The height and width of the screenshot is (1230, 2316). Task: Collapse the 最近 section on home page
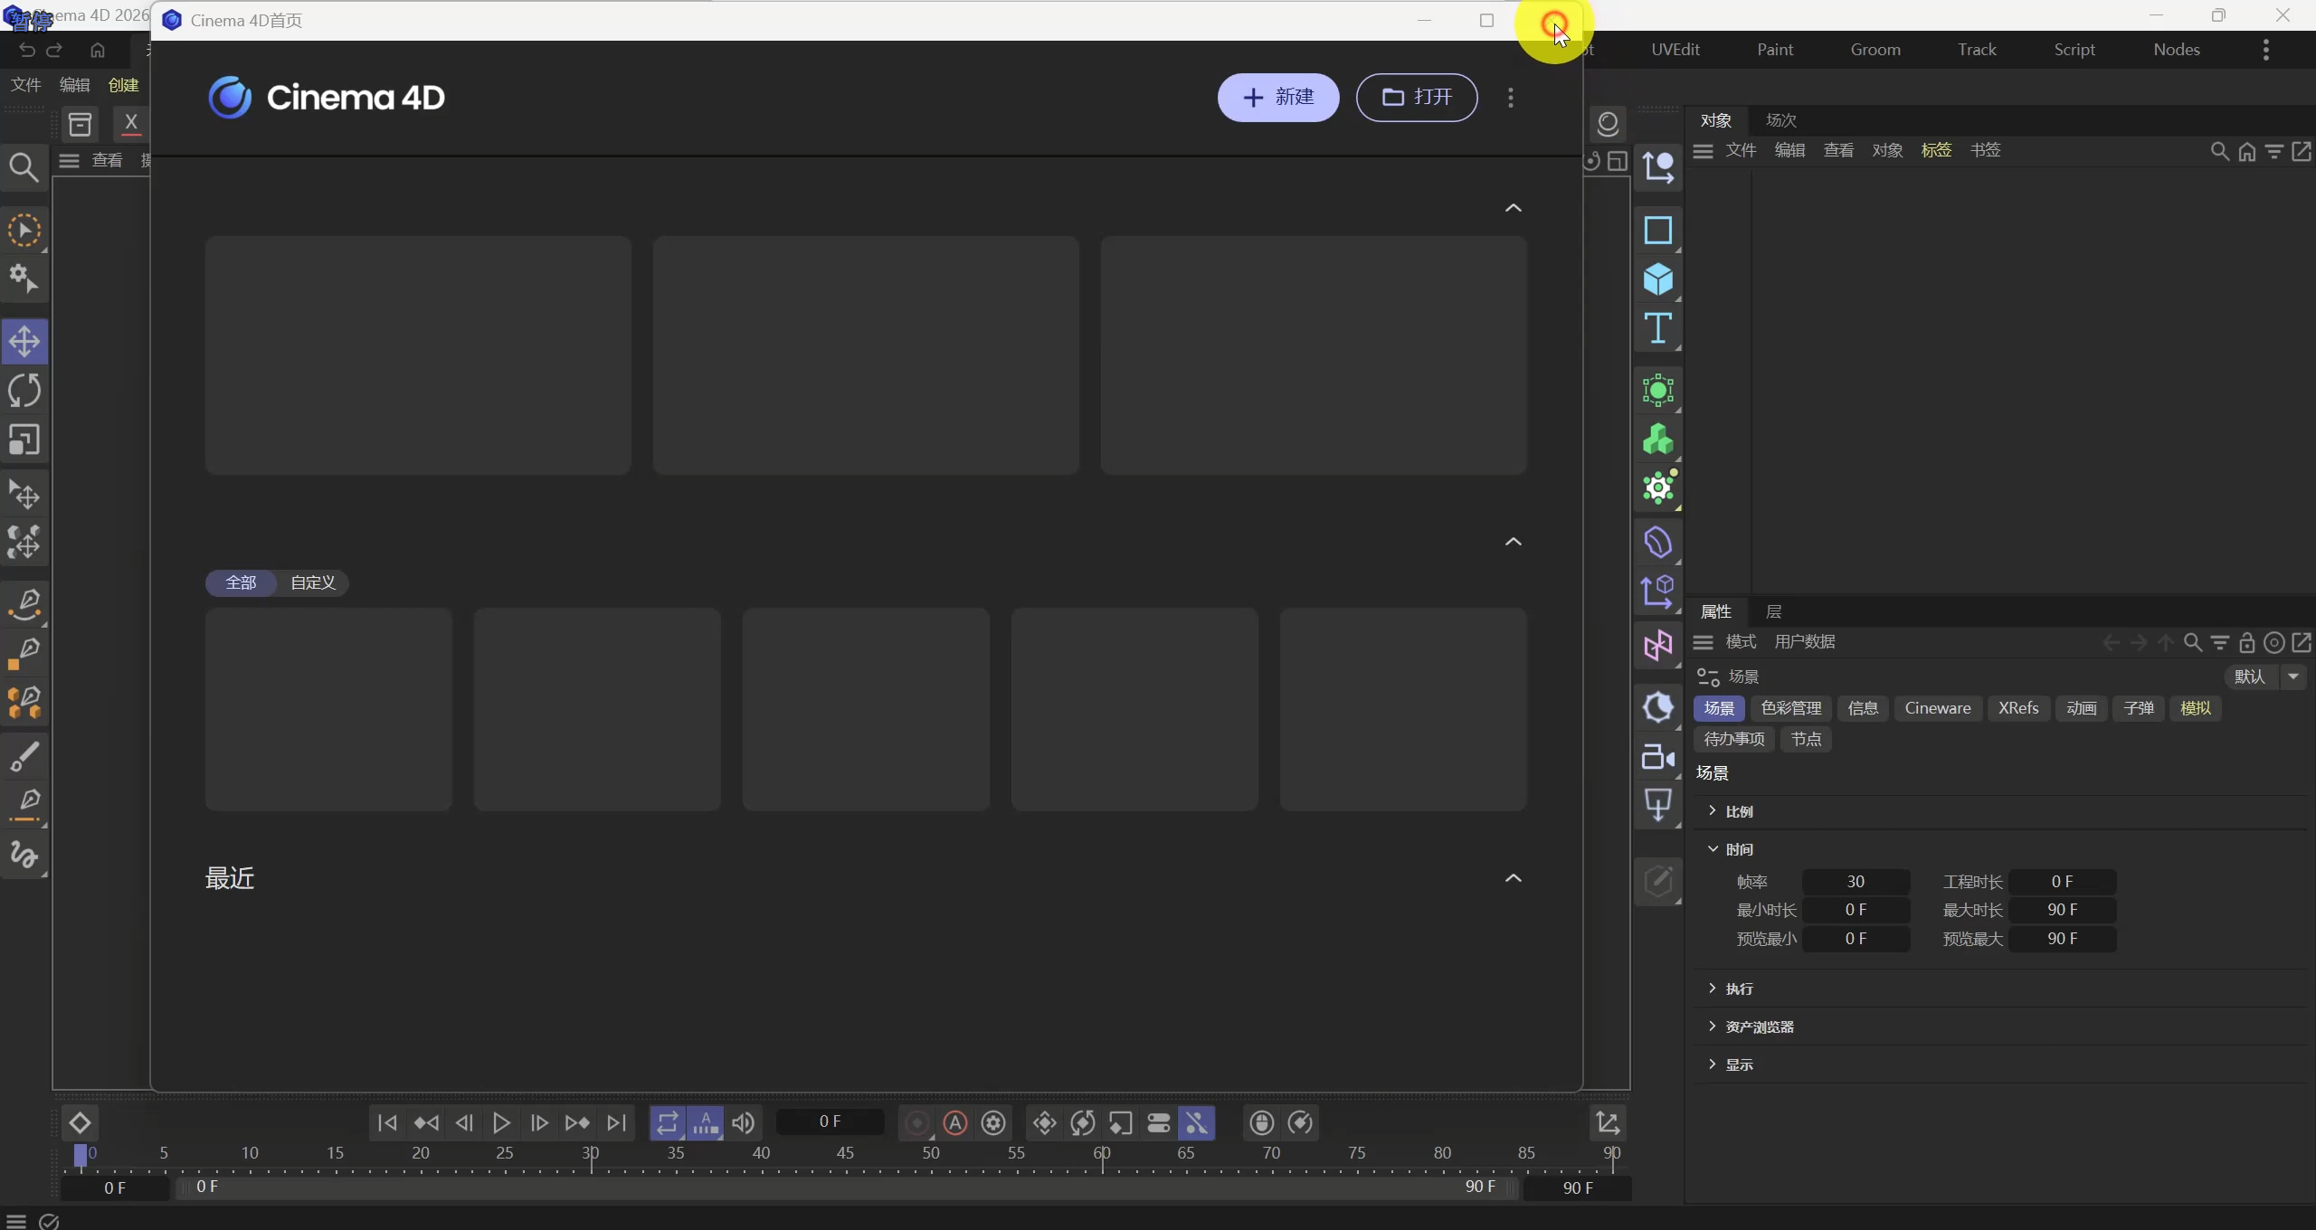1513,878
